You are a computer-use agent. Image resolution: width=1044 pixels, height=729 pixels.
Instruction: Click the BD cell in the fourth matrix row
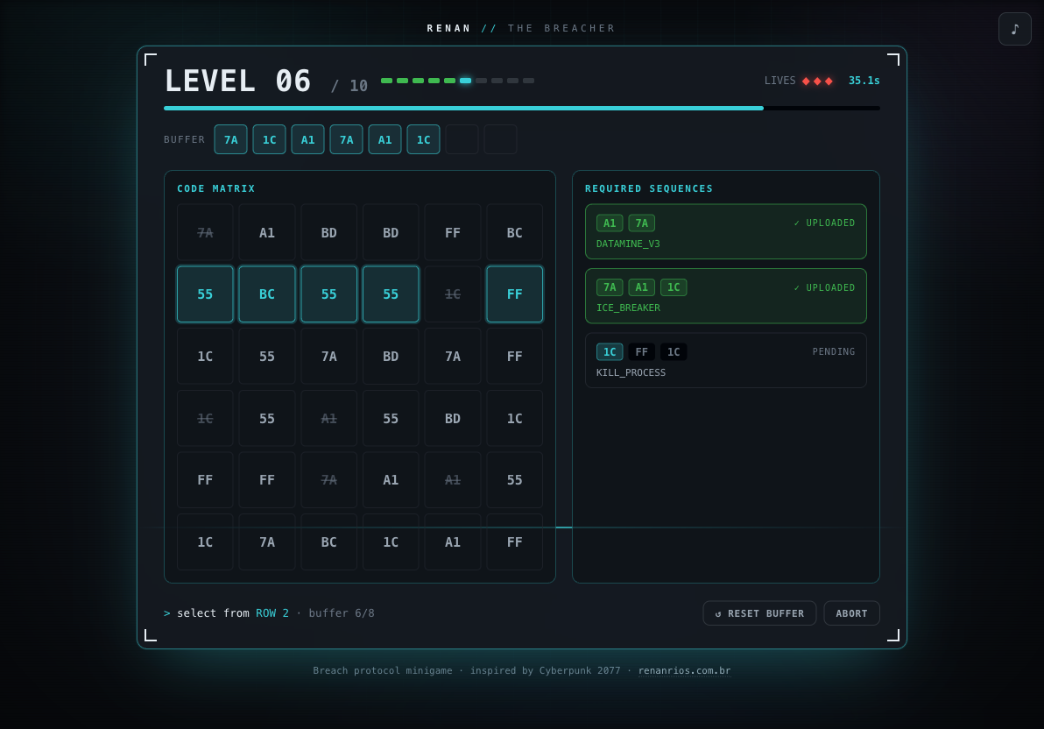click(x=453, y=419)
